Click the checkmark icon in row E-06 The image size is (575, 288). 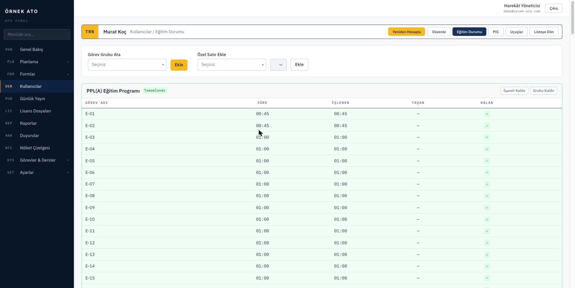487,173
